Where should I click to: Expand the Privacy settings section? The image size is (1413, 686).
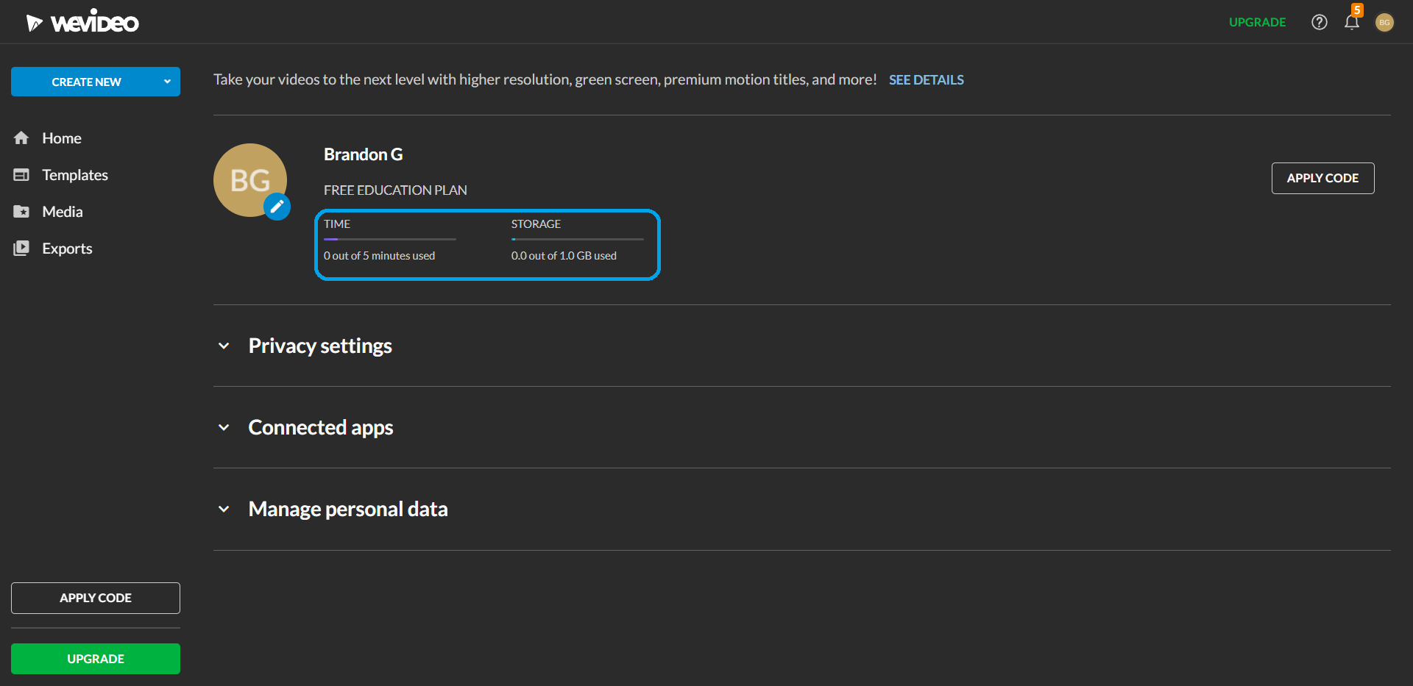(224, 346)
